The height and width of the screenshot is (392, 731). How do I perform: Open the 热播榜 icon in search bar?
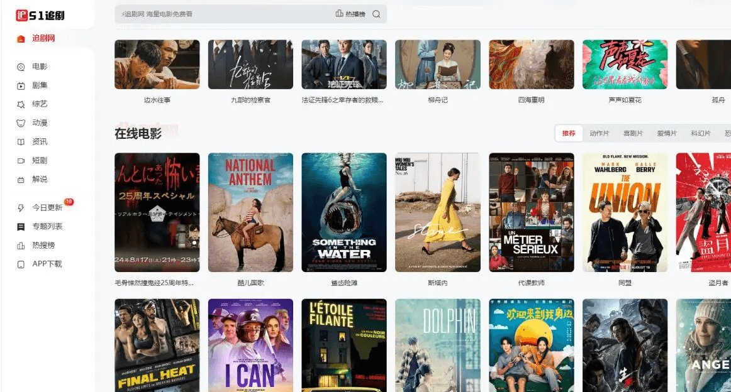(x=340, y=13)
